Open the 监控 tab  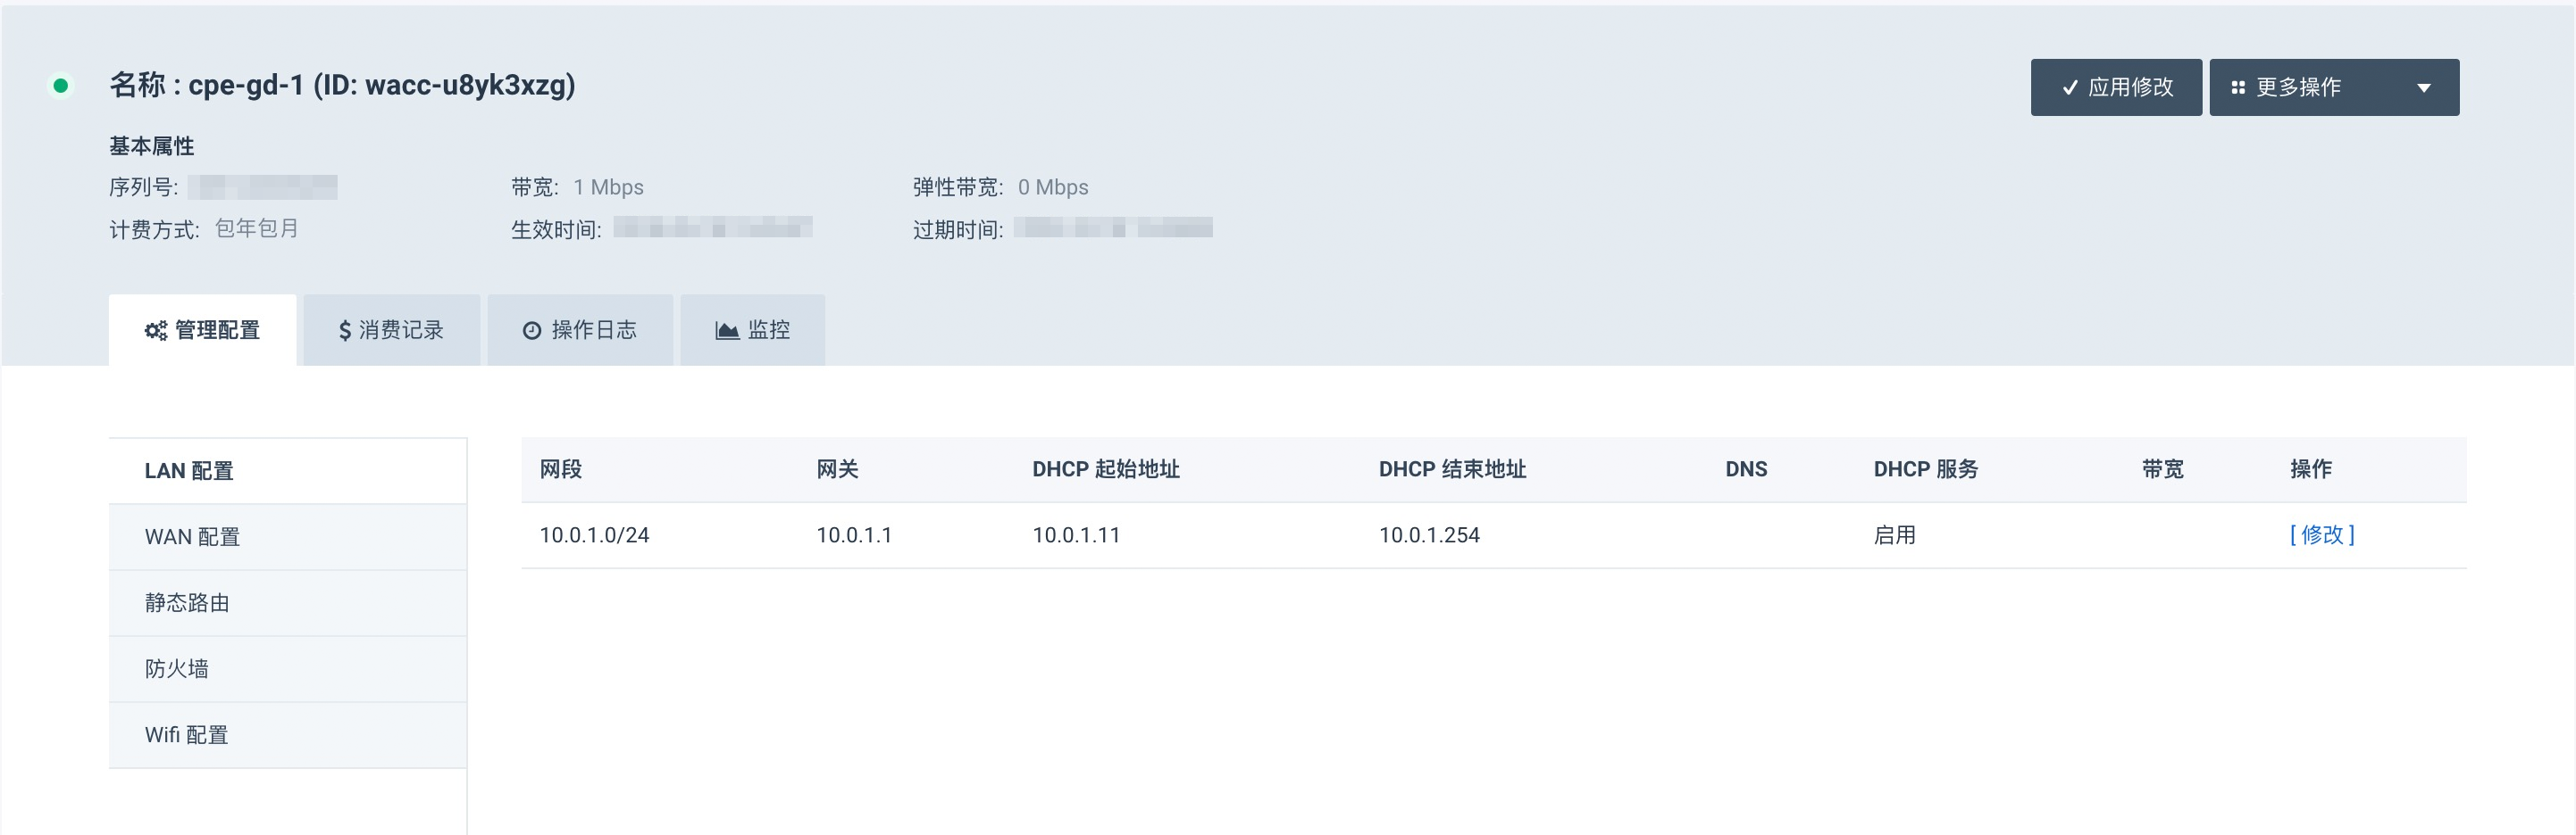[x=753, y=331]
